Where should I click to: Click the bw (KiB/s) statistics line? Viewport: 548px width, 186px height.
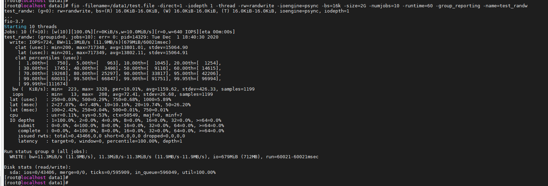click(133, 89)
